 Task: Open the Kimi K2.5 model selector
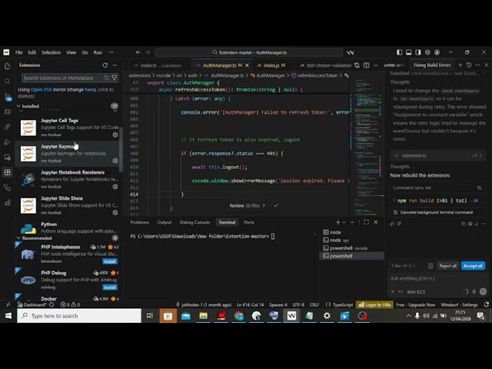click(x=416, y=291)
